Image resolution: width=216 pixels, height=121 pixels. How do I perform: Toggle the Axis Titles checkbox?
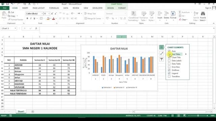pos(169,54)
